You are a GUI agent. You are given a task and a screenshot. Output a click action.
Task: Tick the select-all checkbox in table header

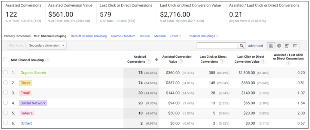click(x=5, y=59)
